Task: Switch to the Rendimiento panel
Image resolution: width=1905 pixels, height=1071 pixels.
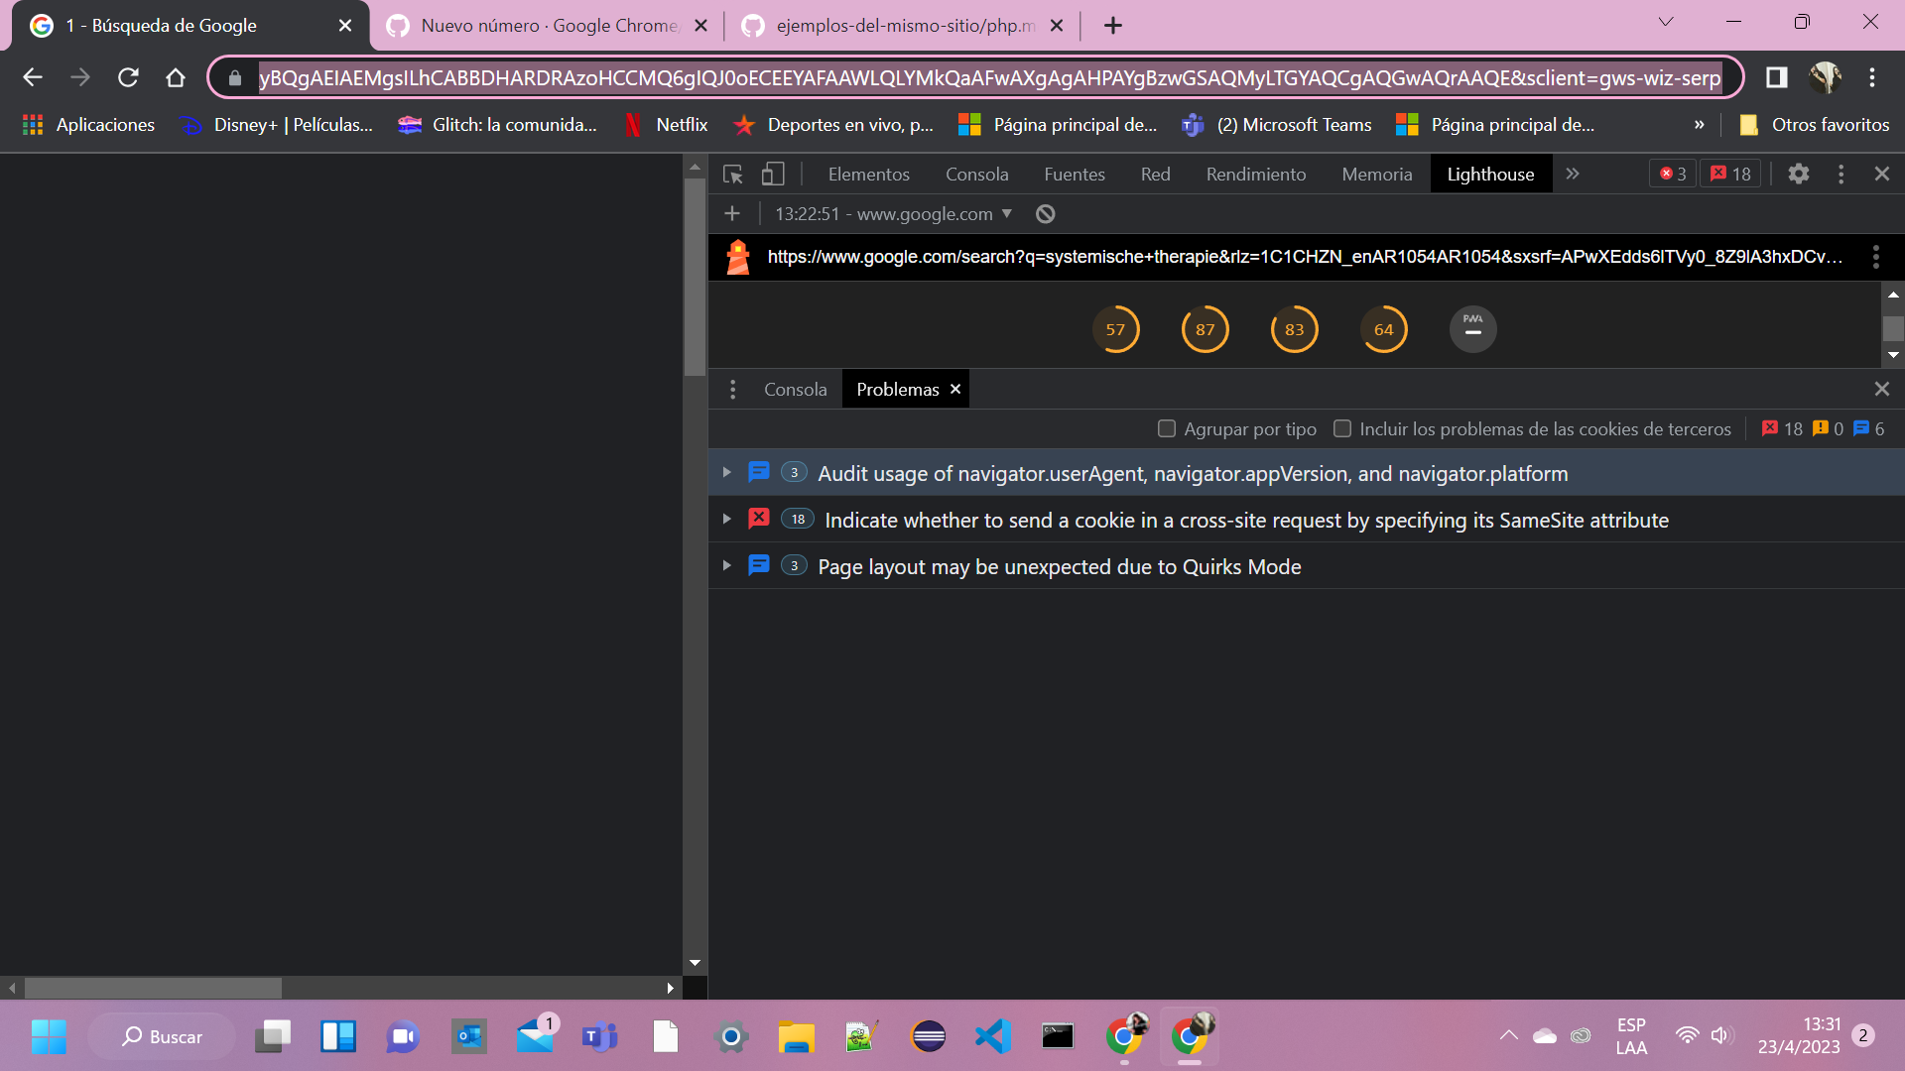Action: coord(1256,174)
